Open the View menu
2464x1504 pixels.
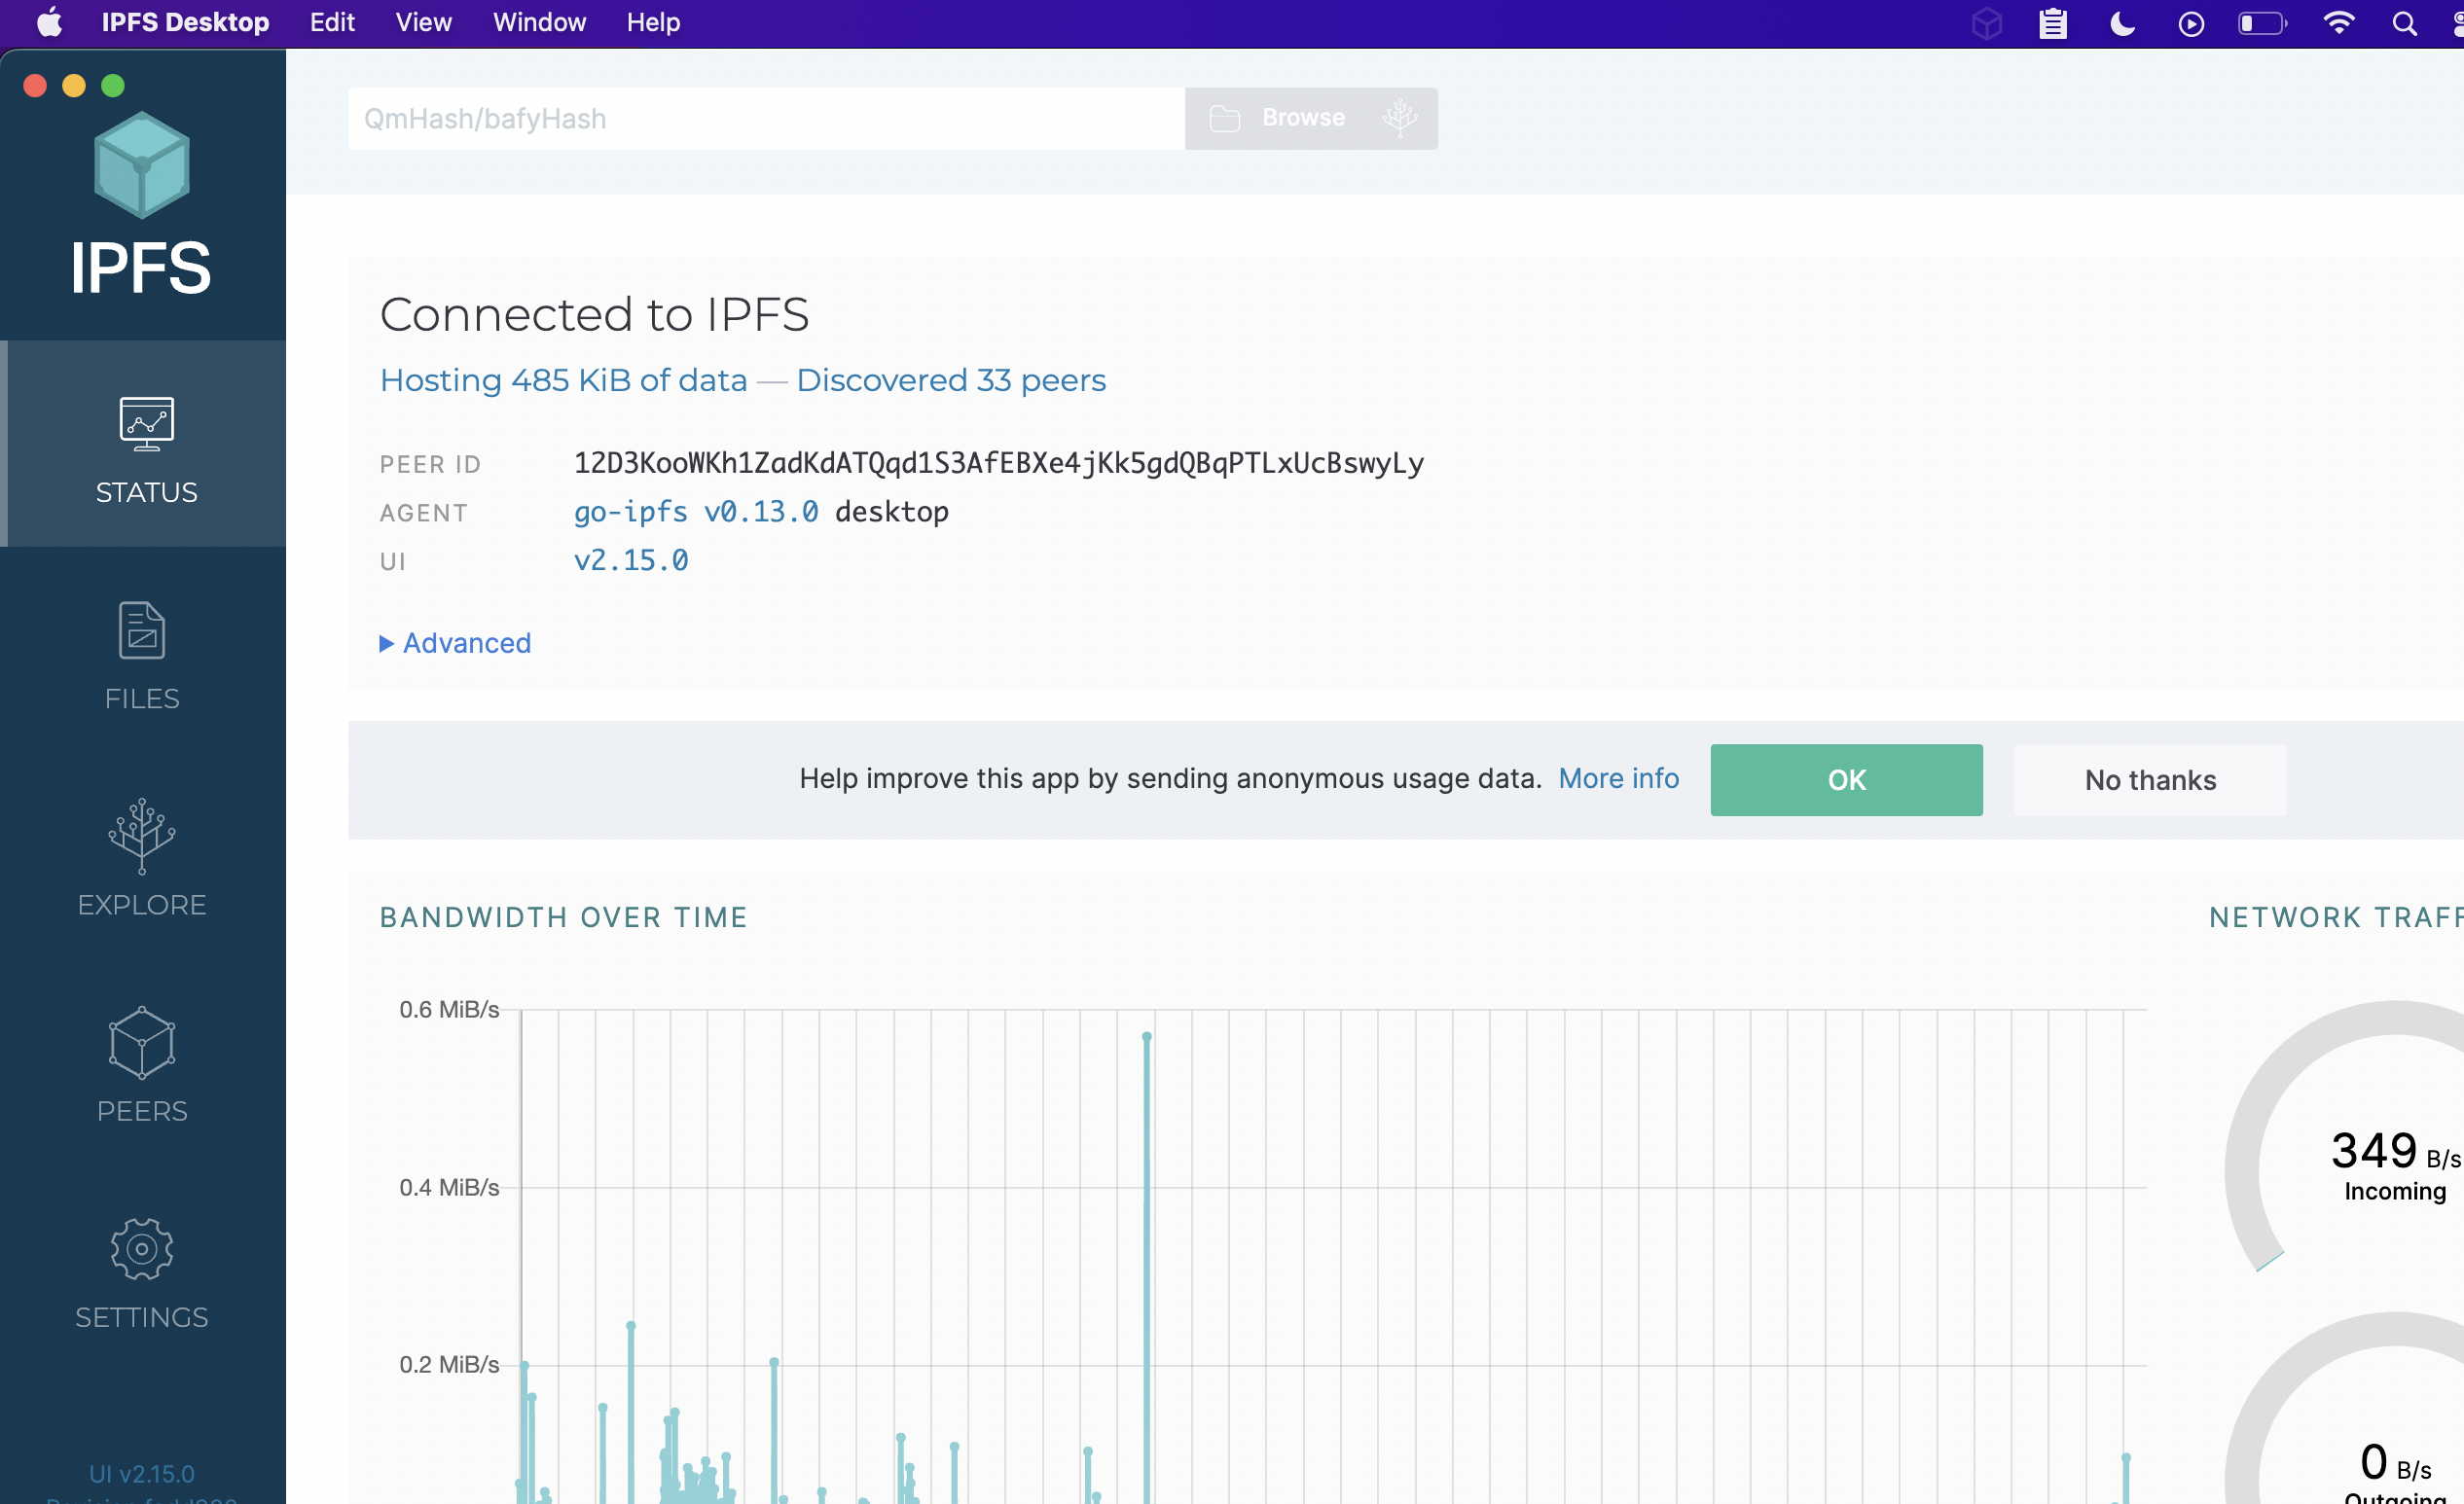(423, 22)
